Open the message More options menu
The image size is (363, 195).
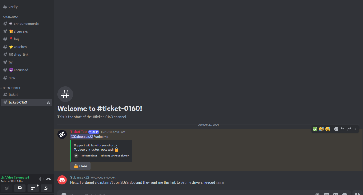(355, 129)
